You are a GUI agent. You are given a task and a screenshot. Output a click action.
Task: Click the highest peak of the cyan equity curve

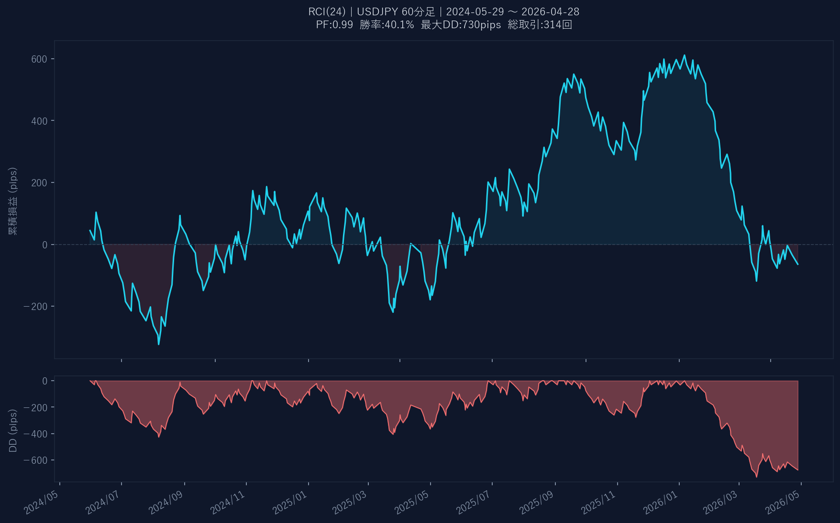click(684, 55)
